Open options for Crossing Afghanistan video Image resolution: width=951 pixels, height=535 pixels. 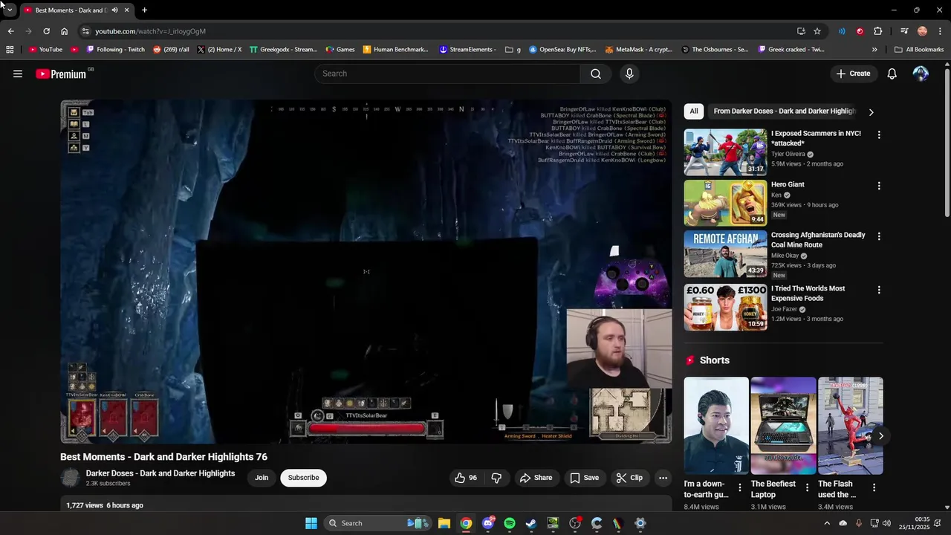pos(879,236)
